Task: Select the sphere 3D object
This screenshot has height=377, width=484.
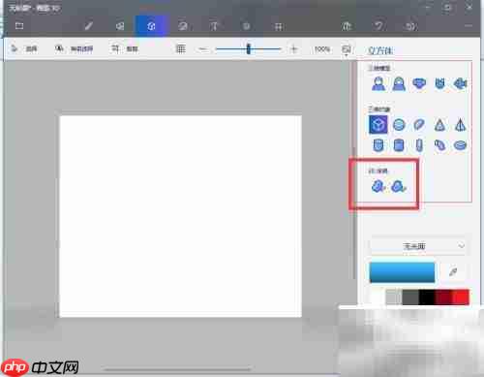Action: pos(399,125)
